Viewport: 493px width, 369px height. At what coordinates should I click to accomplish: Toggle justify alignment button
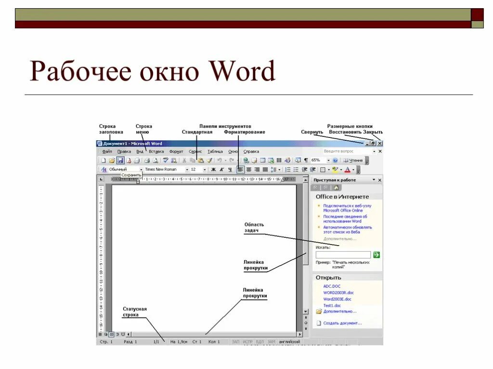point(265,170)
